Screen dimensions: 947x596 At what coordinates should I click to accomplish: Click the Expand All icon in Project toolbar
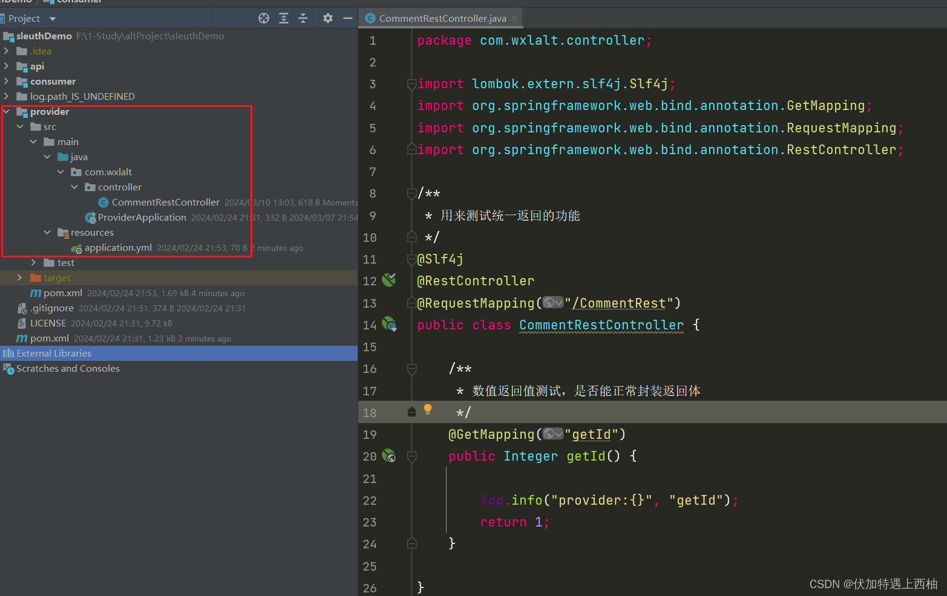click(283, 18)
